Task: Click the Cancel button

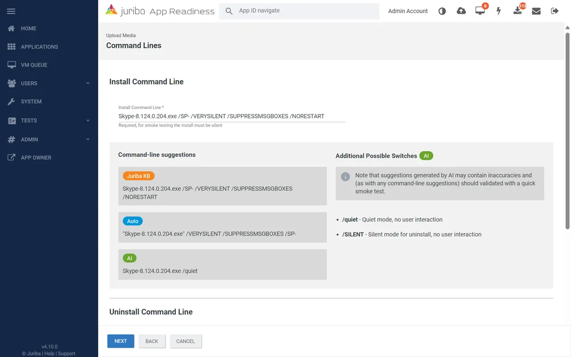Action: tap(186, 341)
